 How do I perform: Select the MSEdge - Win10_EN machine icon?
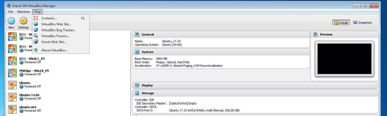click(x=12, y=73)
